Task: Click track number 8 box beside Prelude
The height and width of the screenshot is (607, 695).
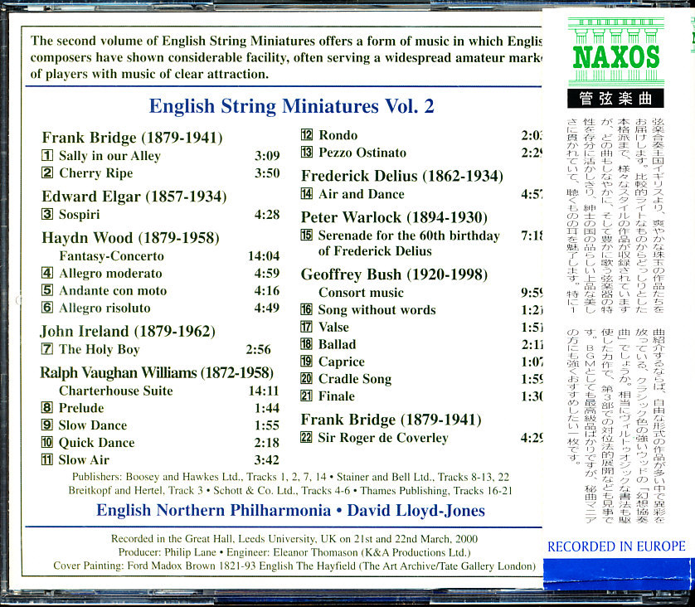Action: pos(47,408)
